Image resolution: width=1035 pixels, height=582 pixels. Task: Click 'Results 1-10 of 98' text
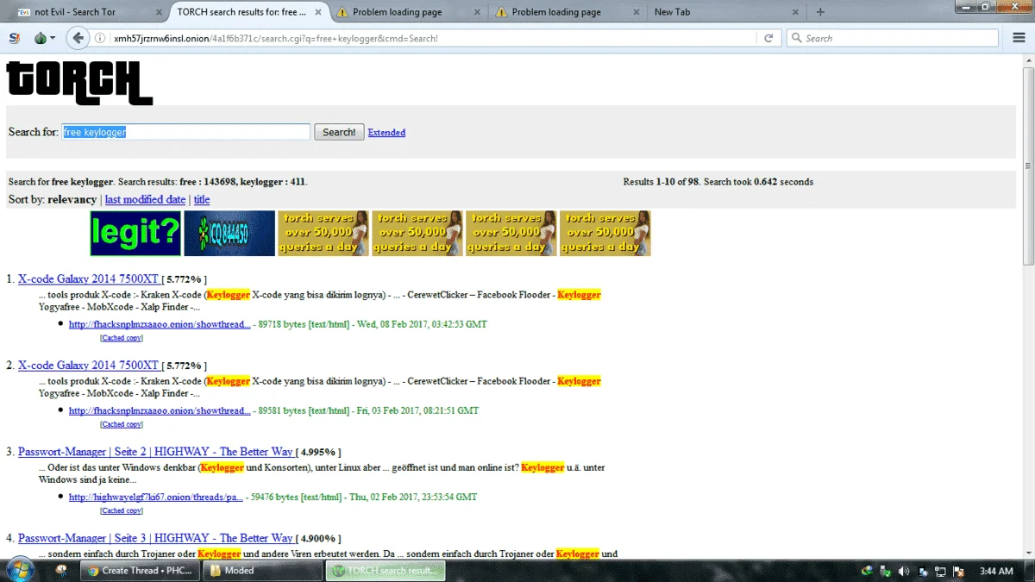click(661, 182)
